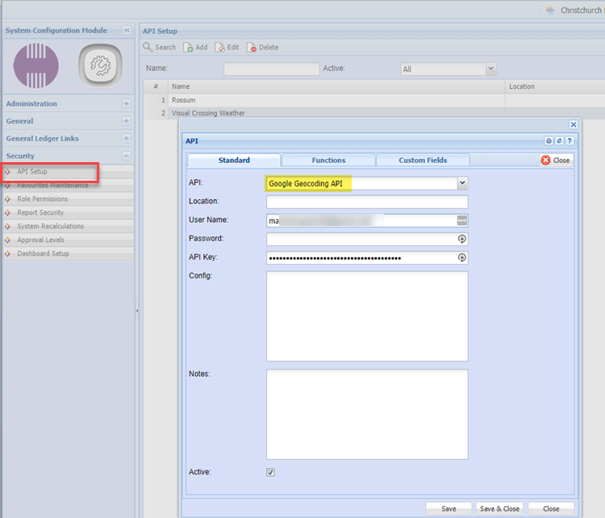Open the Custom Fields tab
This screenshot has height=518, width=605.
point(423,161)
